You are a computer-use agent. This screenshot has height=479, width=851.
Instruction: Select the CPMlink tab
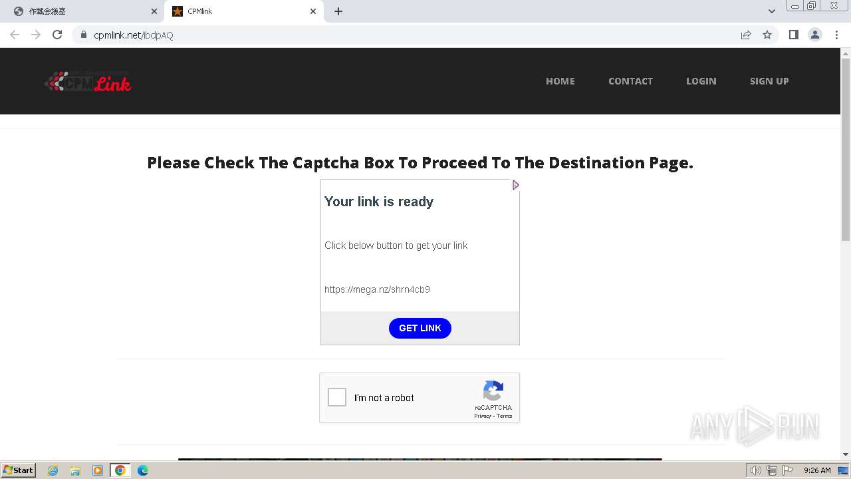(x=243, y=11)
